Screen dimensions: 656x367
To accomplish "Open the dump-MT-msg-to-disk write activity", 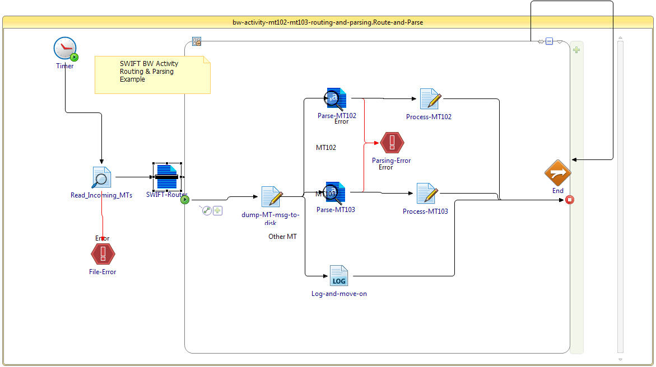I will pos(272,196).
